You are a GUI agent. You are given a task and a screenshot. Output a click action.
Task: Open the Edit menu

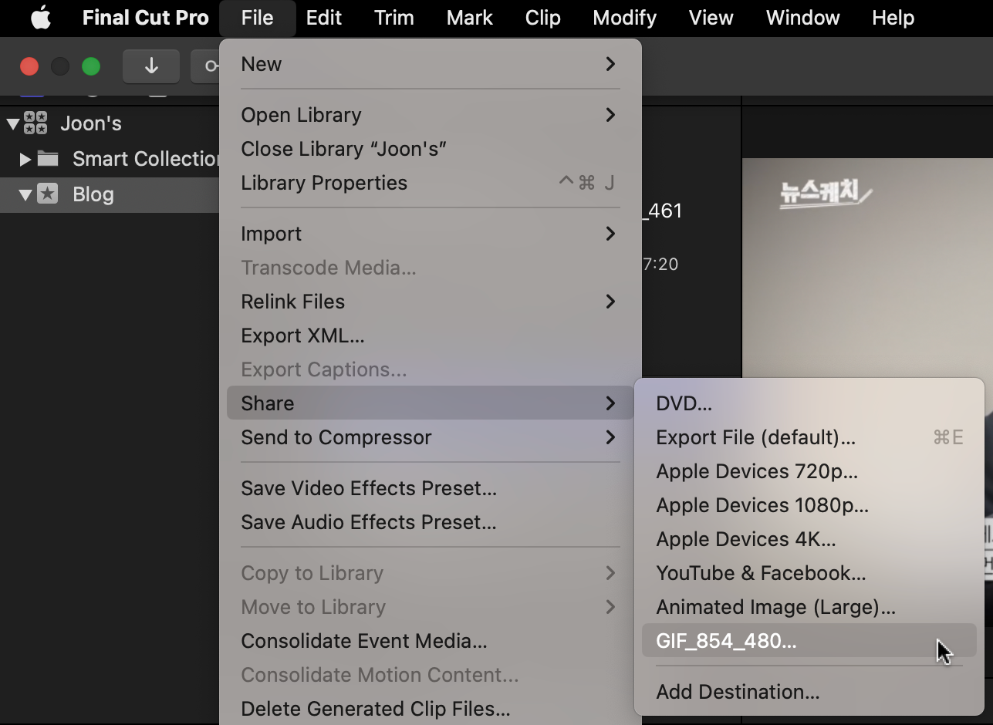click(323, 18)
